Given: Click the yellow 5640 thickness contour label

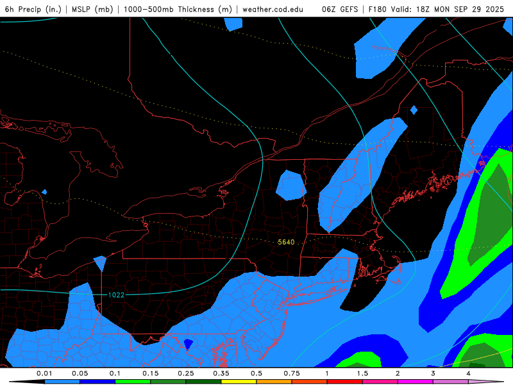Looking at the screenshot, I should (286, 242).
